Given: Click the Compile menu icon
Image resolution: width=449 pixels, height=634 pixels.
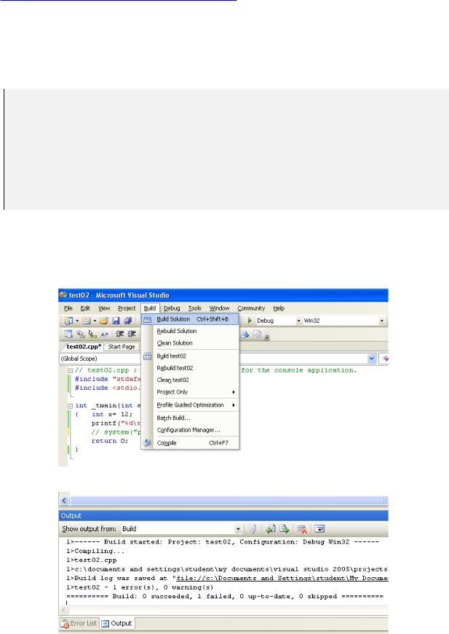Looking at the screenshot, I should point(148,443).
